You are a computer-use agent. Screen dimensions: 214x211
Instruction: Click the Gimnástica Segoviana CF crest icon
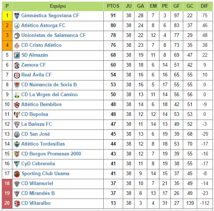coord(17,16)
